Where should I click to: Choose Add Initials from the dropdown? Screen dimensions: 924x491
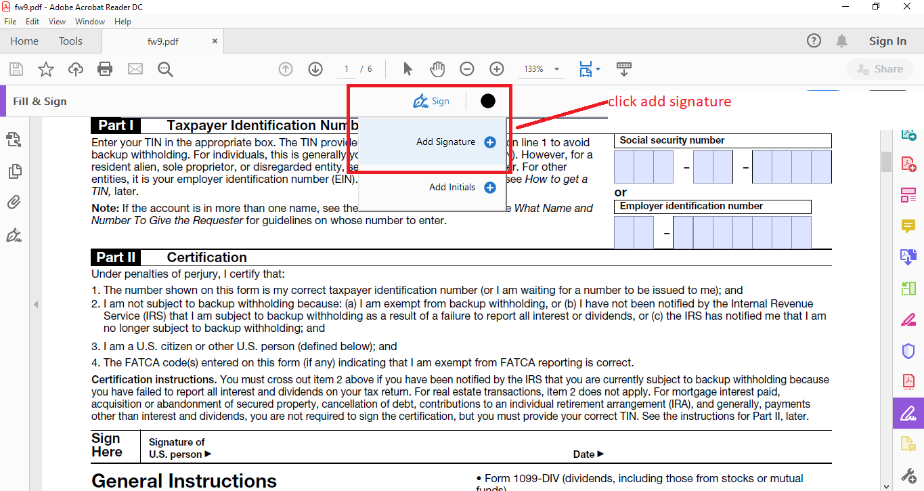tap(433, 188)
